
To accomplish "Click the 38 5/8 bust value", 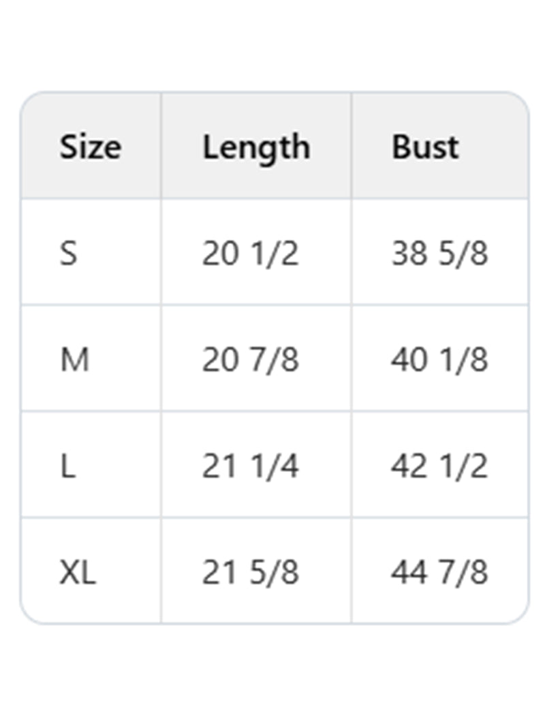I will tap(439, 254).
